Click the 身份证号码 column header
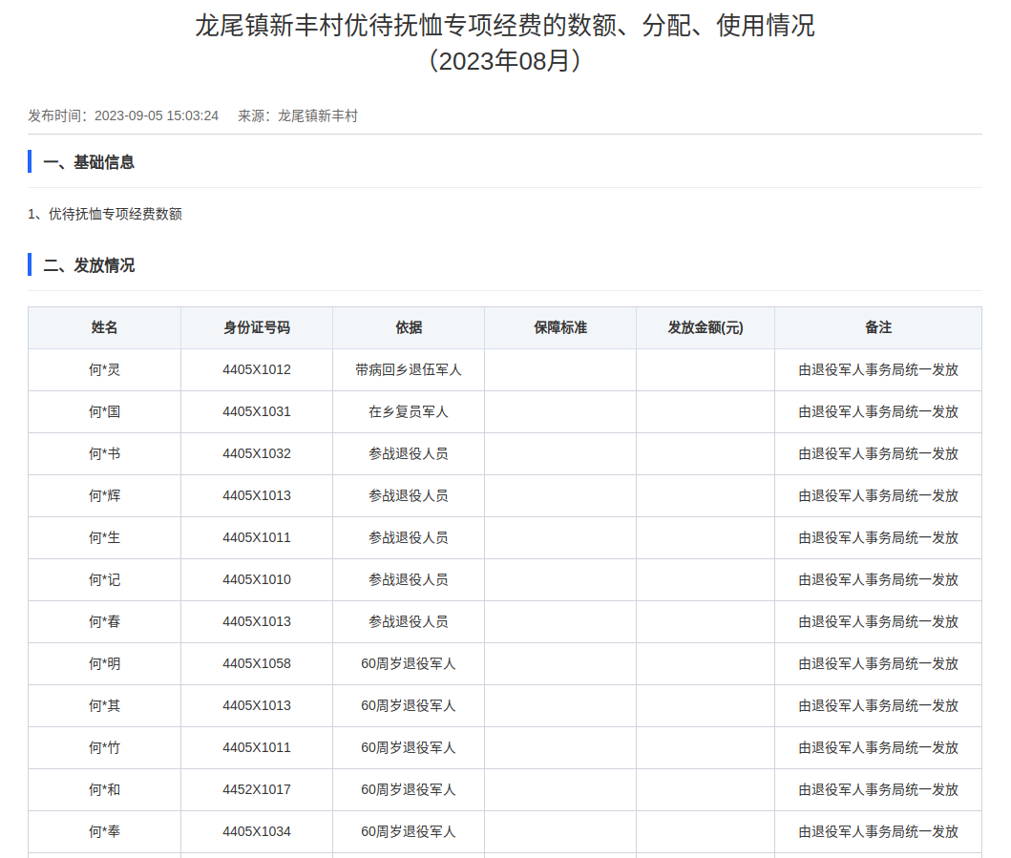Screen dimensions: 1011x858 [257, 328]
